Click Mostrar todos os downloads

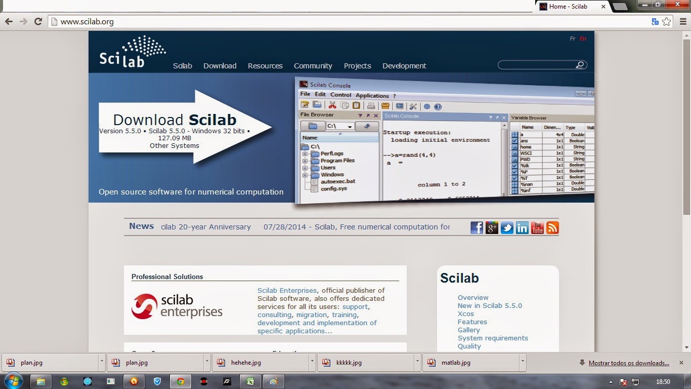(629, 363)
